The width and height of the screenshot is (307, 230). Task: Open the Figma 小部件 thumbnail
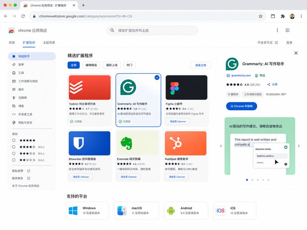coord(187,87)
